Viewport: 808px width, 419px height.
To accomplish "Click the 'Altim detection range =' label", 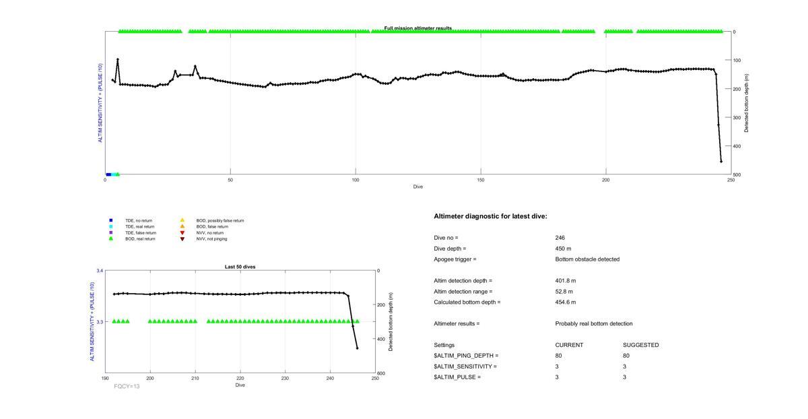I will [x=463, y=292].
